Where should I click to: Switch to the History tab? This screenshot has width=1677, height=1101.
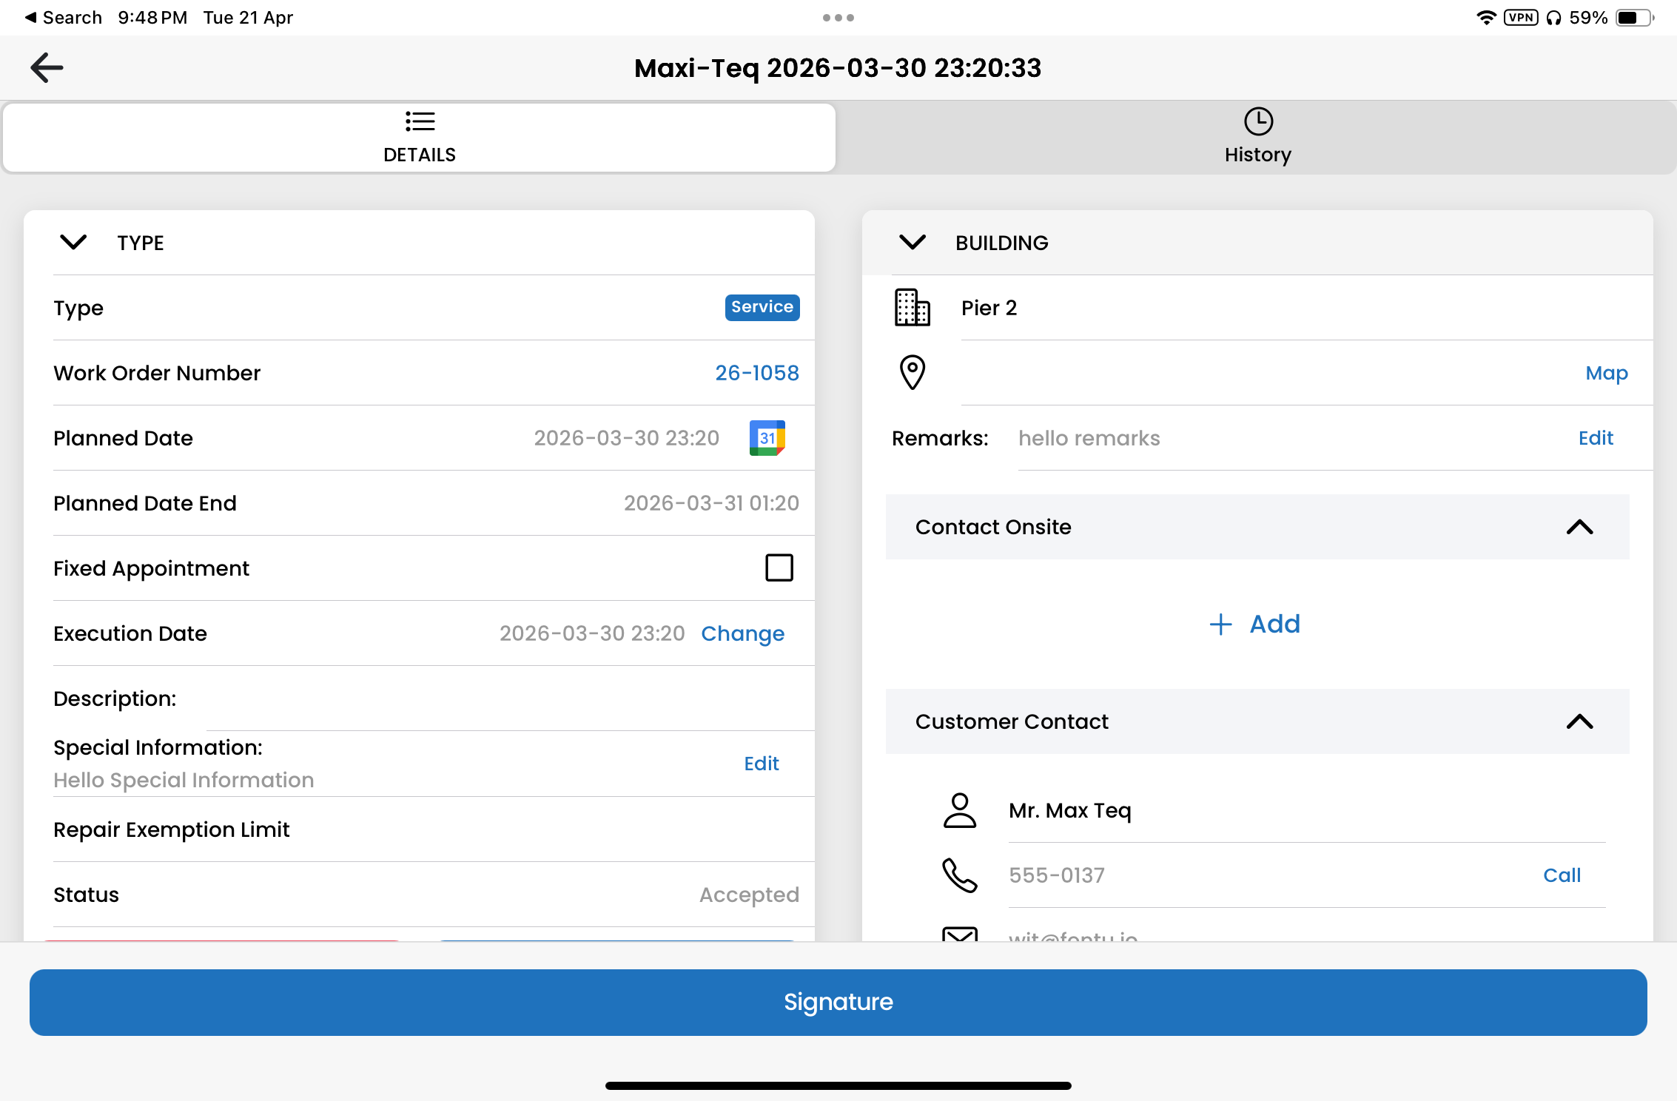point(1257,138)
